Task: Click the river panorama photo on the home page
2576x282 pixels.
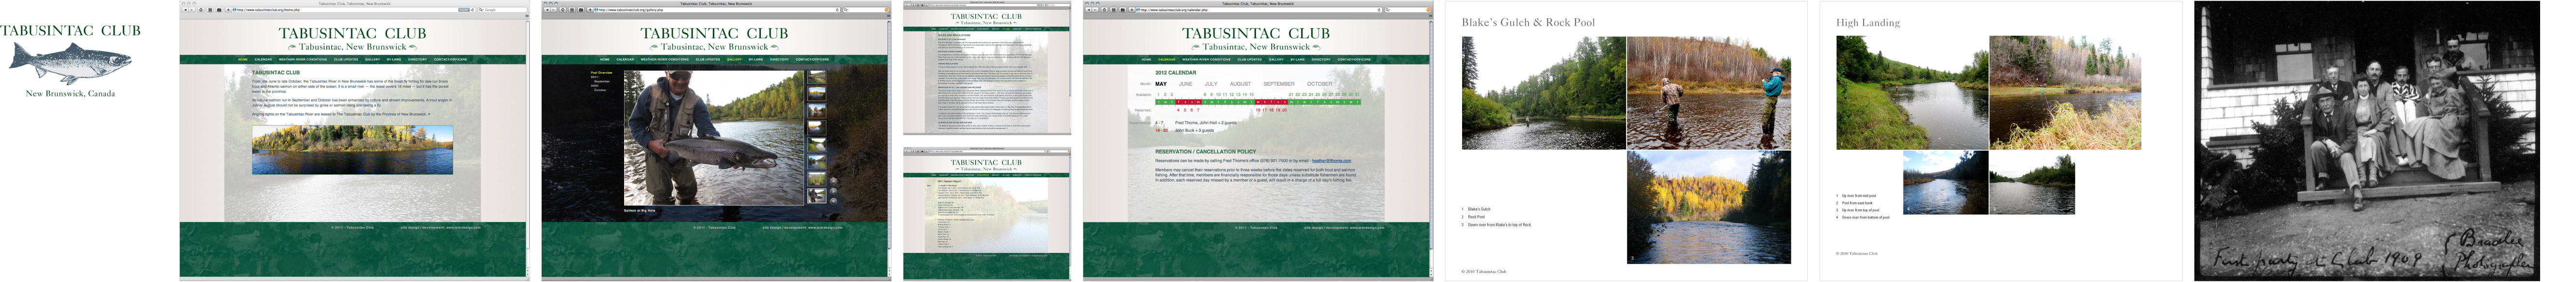Action: (x=352, y=150)
